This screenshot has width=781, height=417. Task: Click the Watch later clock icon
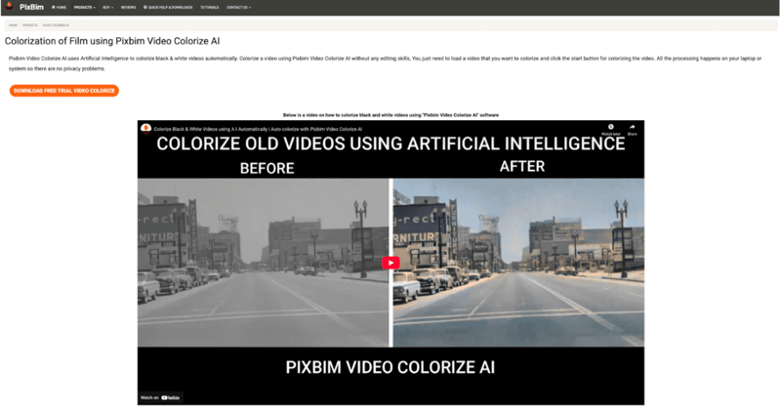pyautogui.click(x=610, y=127)
